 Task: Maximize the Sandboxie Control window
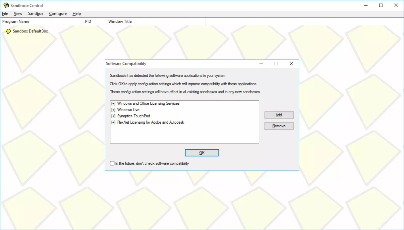tap(381, 5)
